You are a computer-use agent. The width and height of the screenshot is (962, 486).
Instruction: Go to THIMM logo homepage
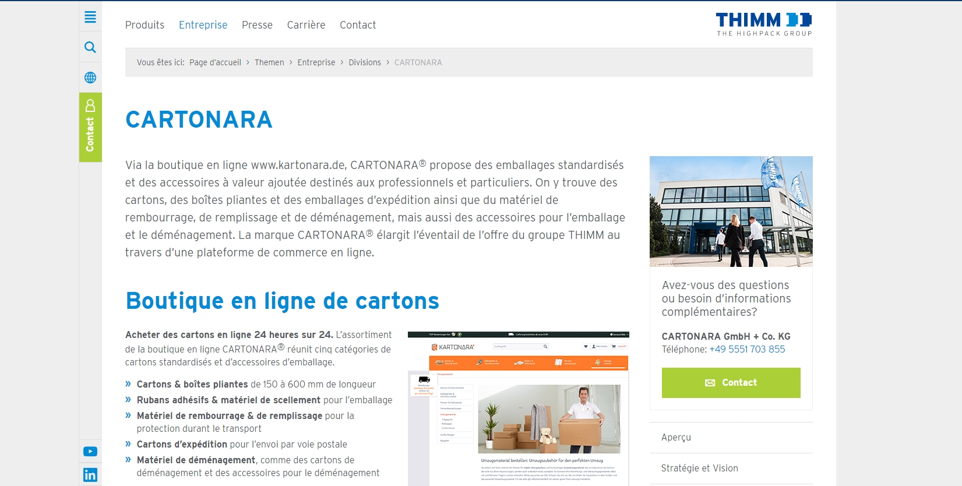764,24
